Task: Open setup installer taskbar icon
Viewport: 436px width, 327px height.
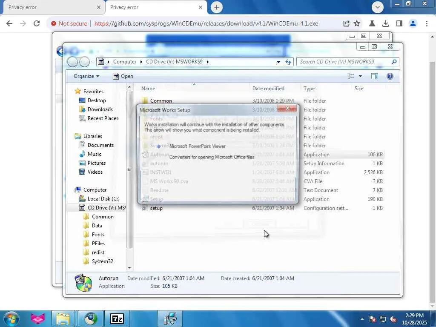Action: click(170, 318)
